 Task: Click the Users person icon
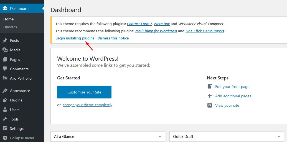point(5,110)
